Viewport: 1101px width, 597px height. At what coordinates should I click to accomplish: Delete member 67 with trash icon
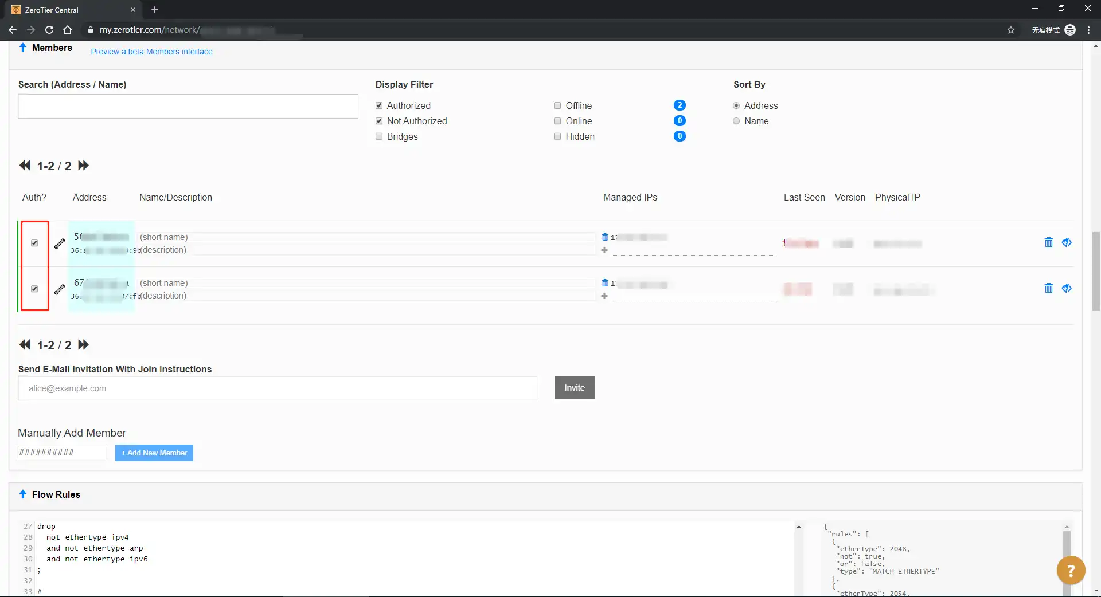1049,288
